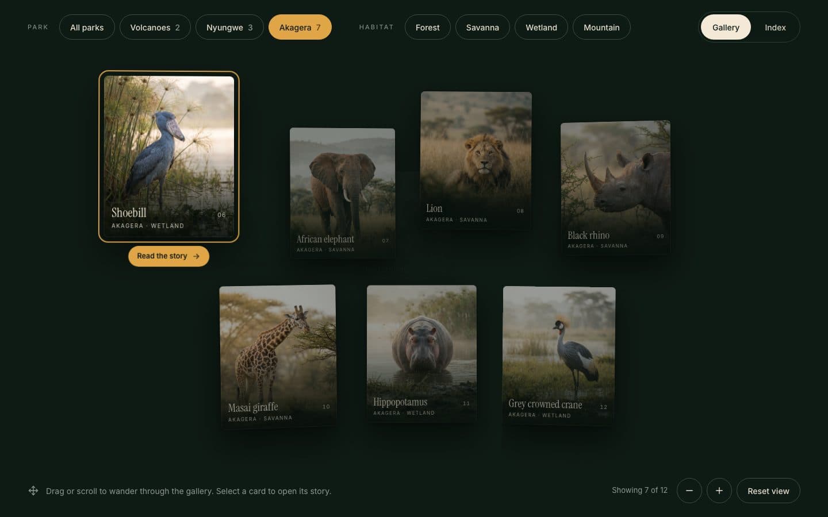Enable the Forest habitat filter

tap(427, 27)
